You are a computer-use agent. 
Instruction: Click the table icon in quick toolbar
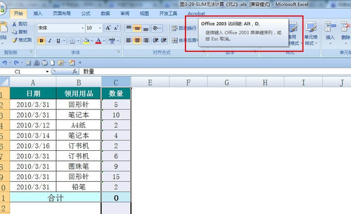(44, 63)
